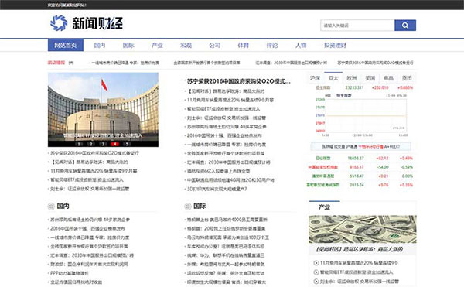
Task: Open the 网站首页 navigation tab
Action: coord(66,46)
